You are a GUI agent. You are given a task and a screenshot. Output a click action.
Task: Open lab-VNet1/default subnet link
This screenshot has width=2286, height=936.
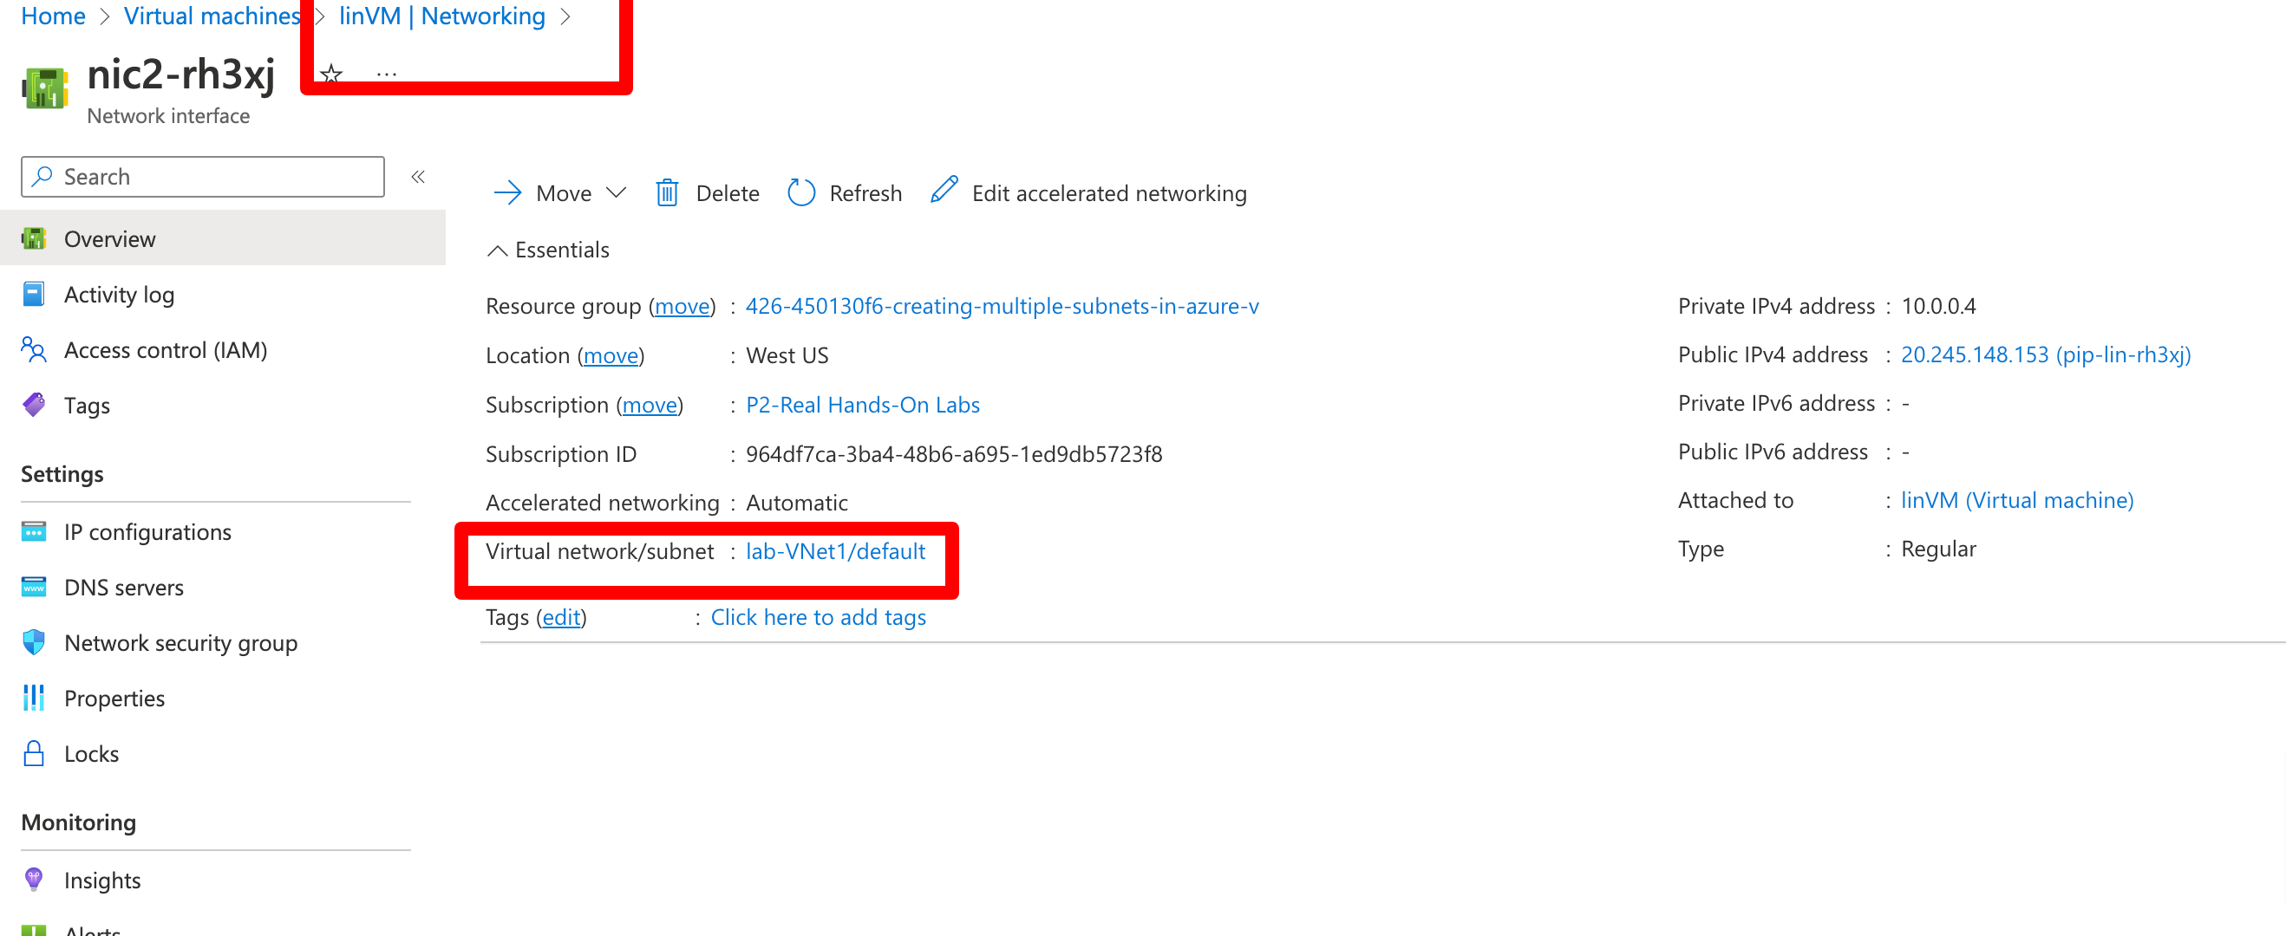835,551
